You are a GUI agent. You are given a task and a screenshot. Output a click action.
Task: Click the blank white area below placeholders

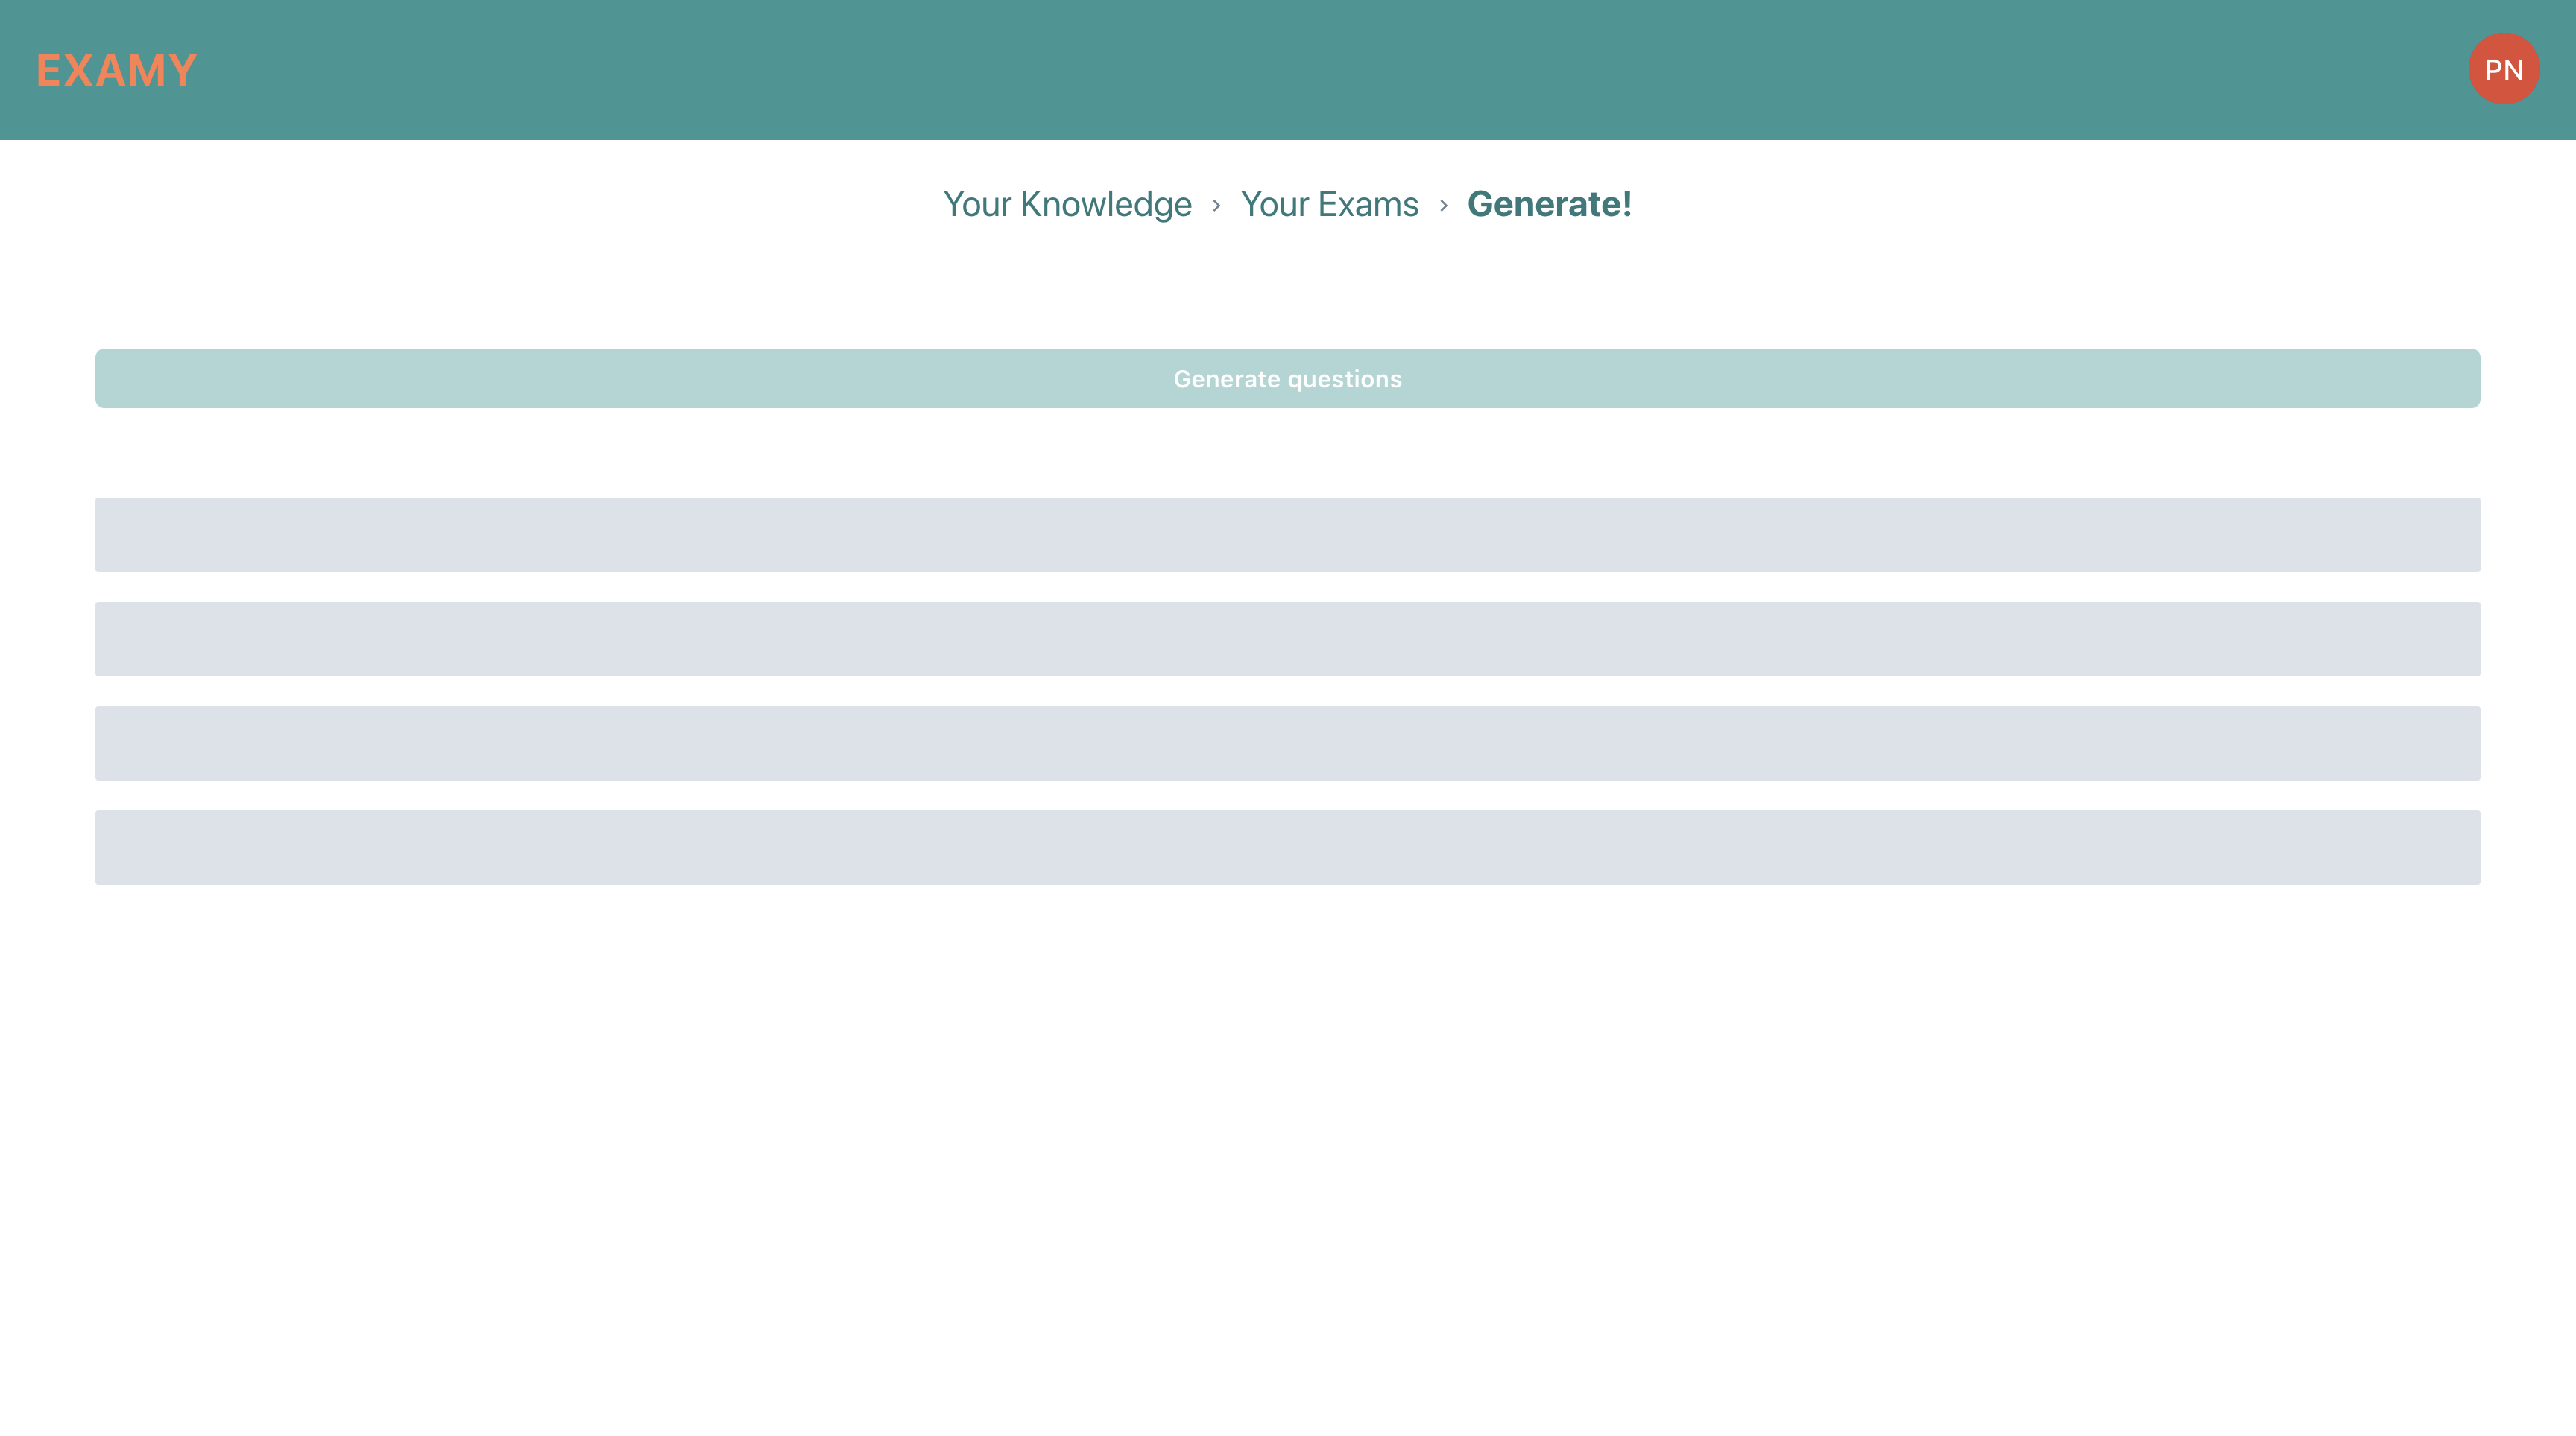click(x=1287, y=1149)
